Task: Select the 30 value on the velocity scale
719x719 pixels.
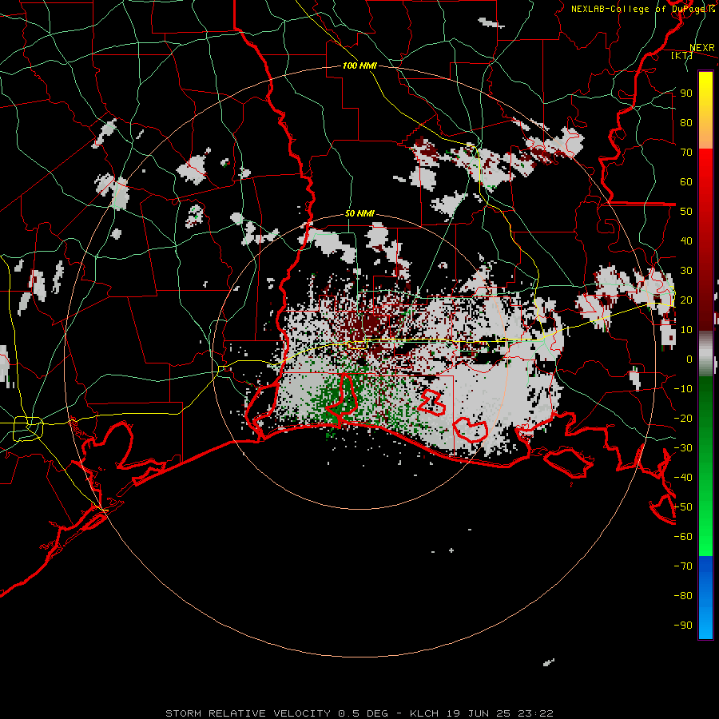Action: [x=686, y=271]
